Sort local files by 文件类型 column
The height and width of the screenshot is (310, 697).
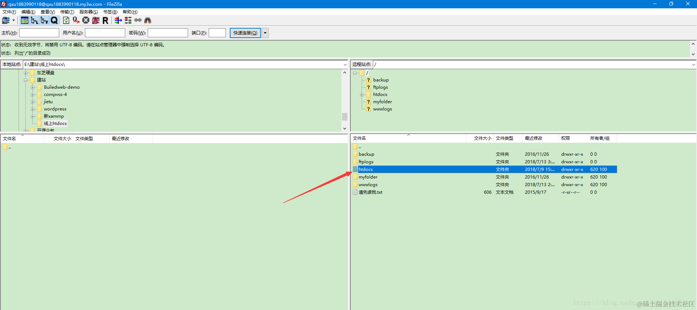91,139
